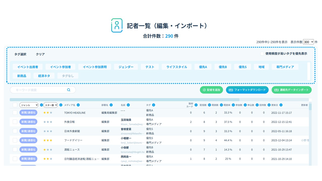Open the 表示件数 300 dropdown
This screenshot has height=181, width=322.
point(308,42)
